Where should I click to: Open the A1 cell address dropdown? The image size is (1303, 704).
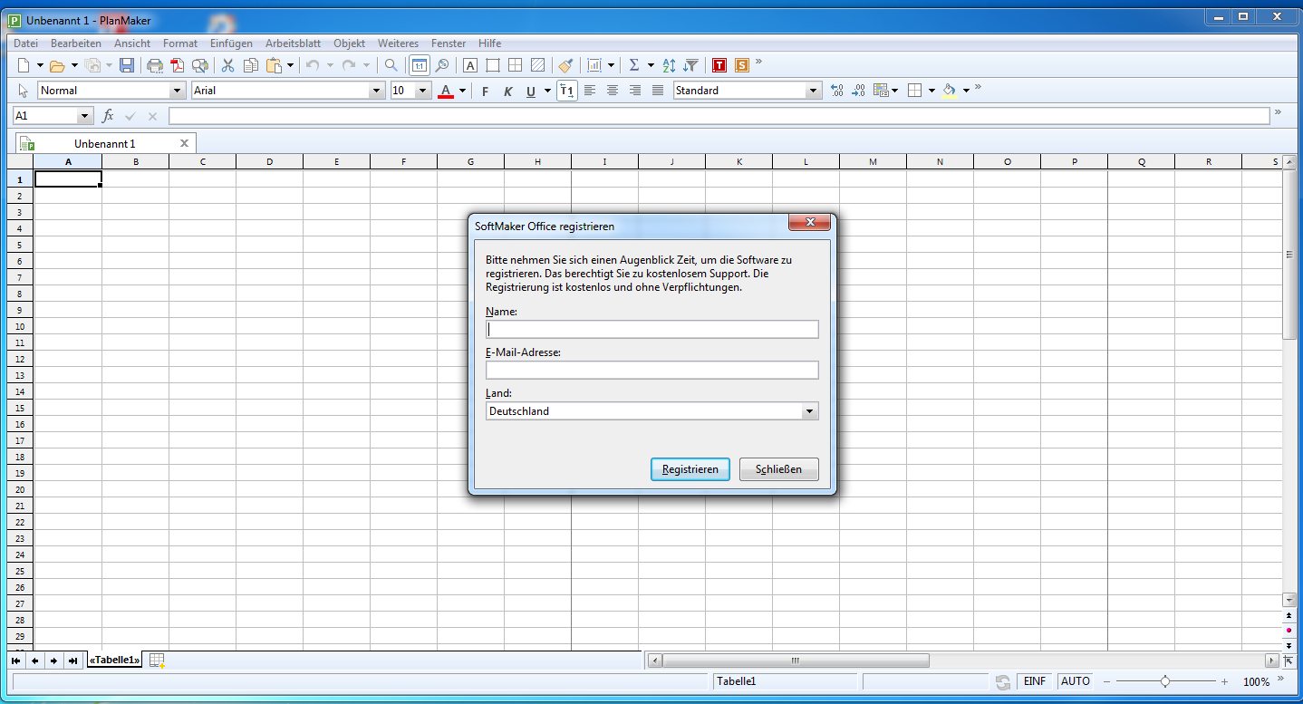click(85, 116)
